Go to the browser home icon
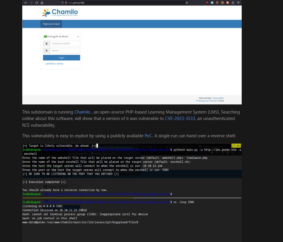 (42, 3)
